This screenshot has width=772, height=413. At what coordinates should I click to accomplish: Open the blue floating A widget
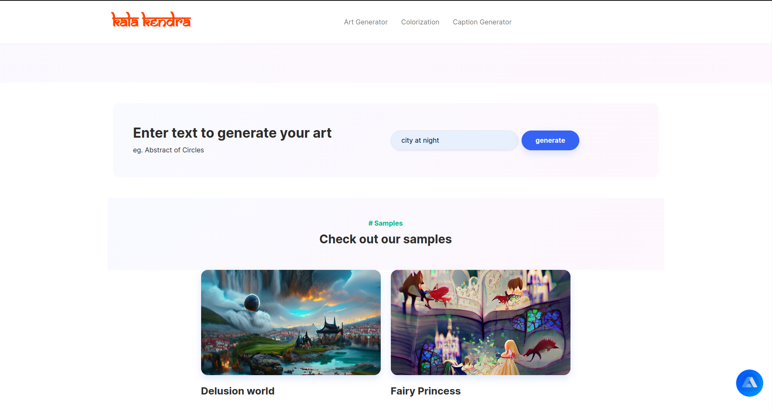tap(749, 383)
